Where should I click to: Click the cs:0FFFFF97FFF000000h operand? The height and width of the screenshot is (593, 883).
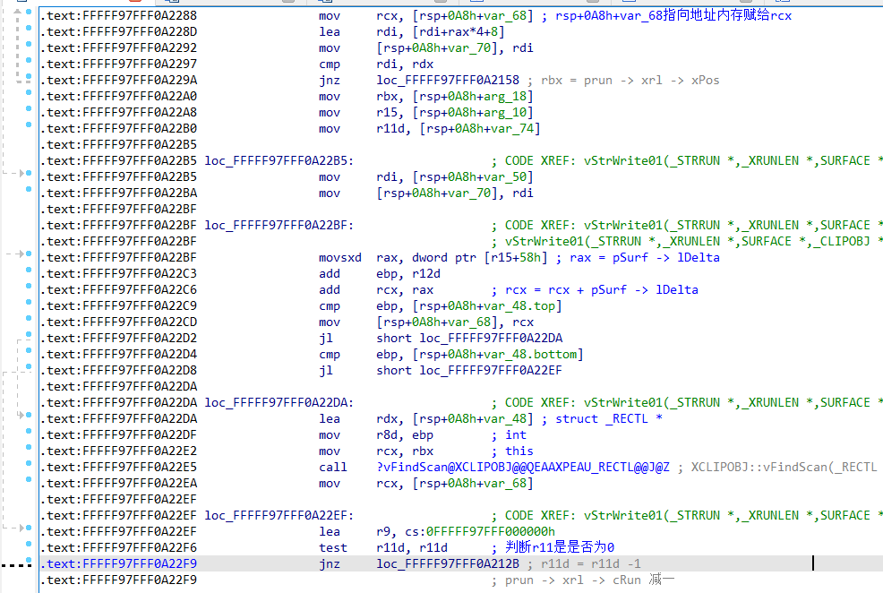pyautogui.click(x=478, y=531)
